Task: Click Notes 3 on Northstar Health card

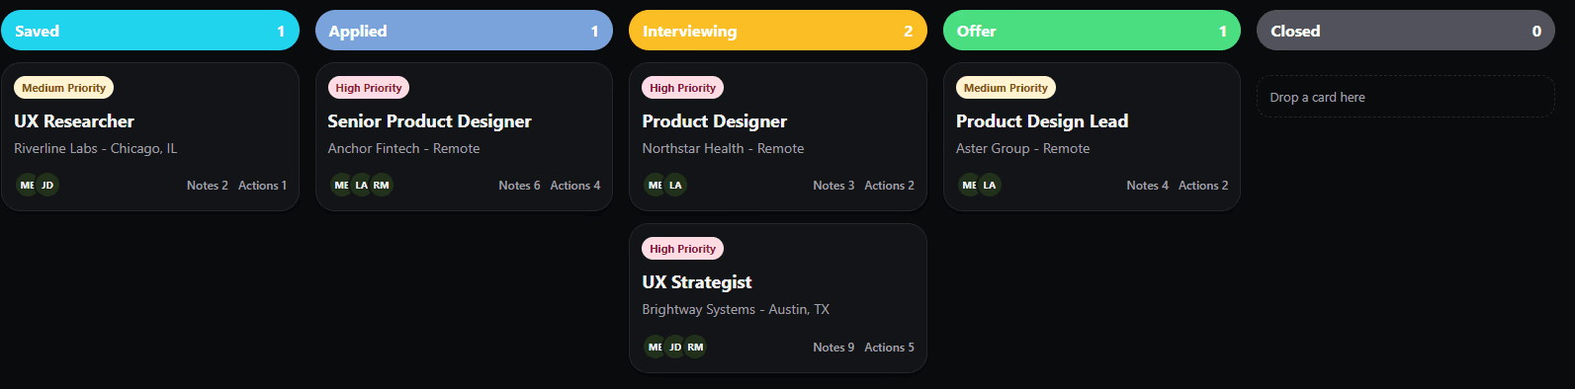Action: pyautogui.click(x=833, y=186)
